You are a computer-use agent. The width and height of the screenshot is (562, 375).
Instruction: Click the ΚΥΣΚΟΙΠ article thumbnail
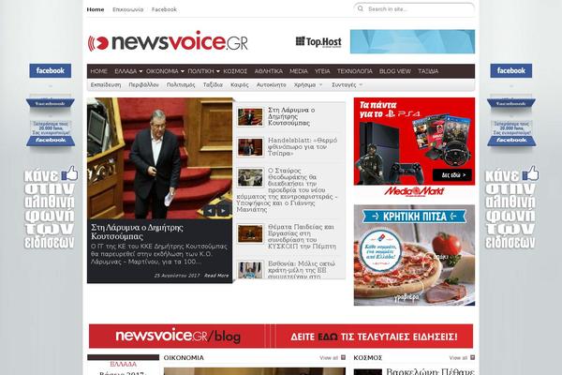(250, 233)
